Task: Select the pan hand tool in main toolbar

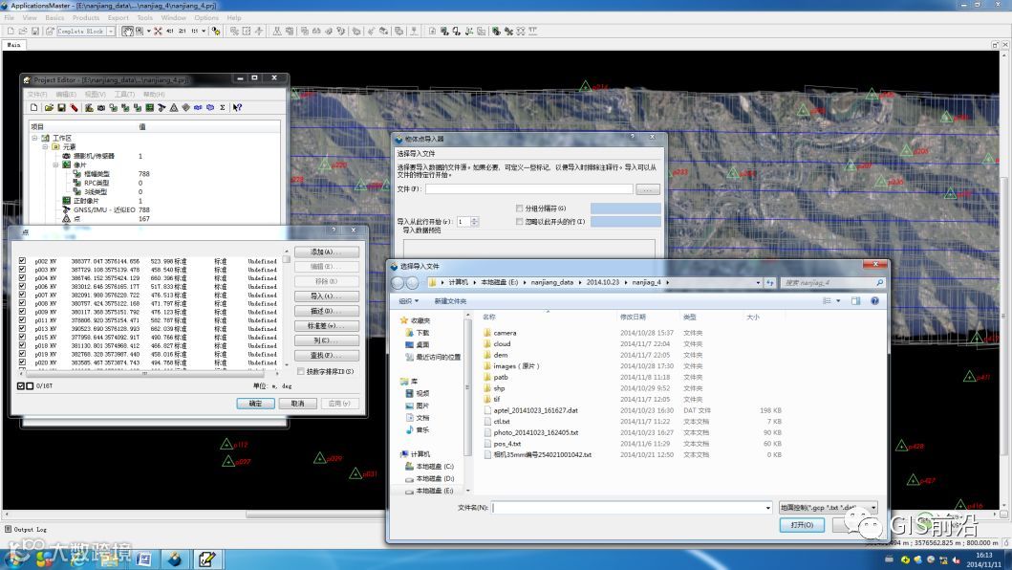Action: click(x=128, y=31)
